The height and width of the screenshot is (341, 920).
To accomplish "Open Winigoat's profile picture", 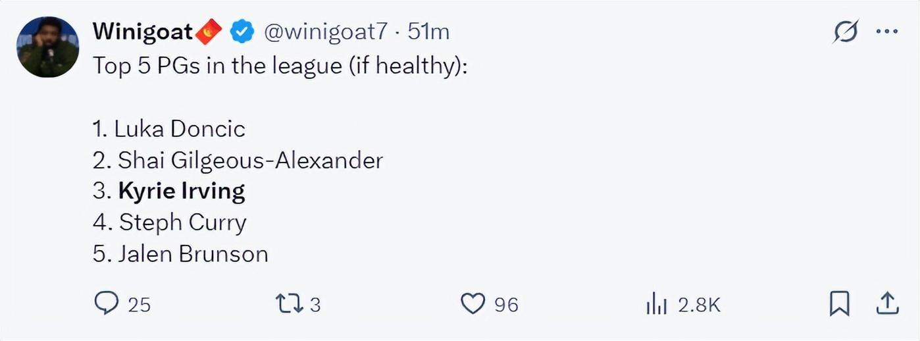I will point(48,47).
